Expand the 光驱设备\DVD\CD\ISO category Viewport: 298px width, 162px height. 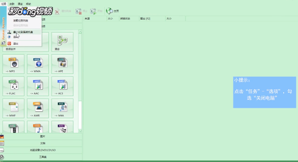point(41,150)
